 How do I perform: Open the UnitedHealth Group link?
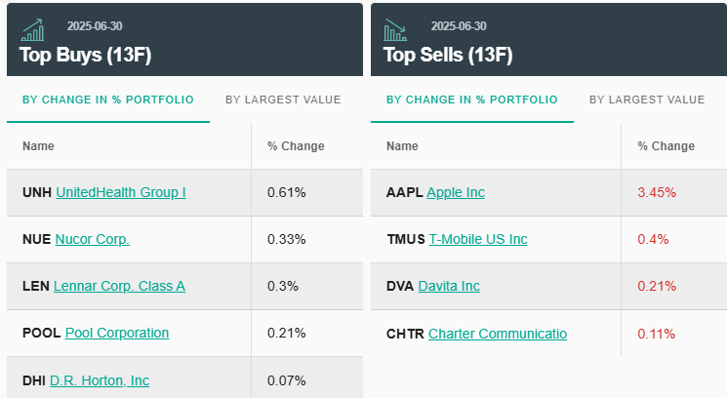point(121,192)
